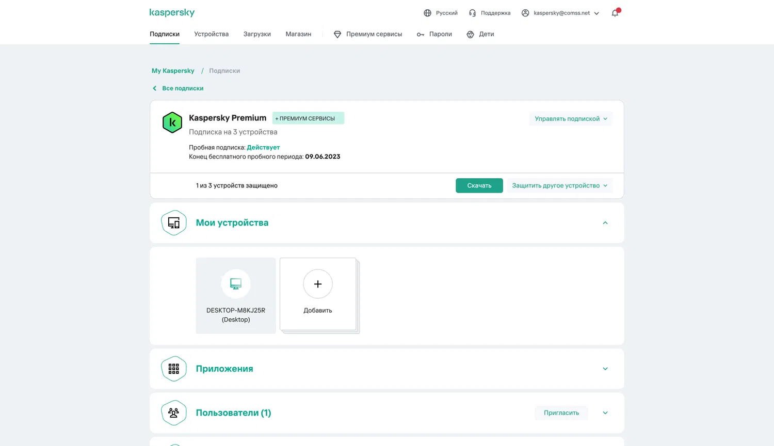Click the Поддержка link
This screenshot has width=774, height=446.
[495, 13]
